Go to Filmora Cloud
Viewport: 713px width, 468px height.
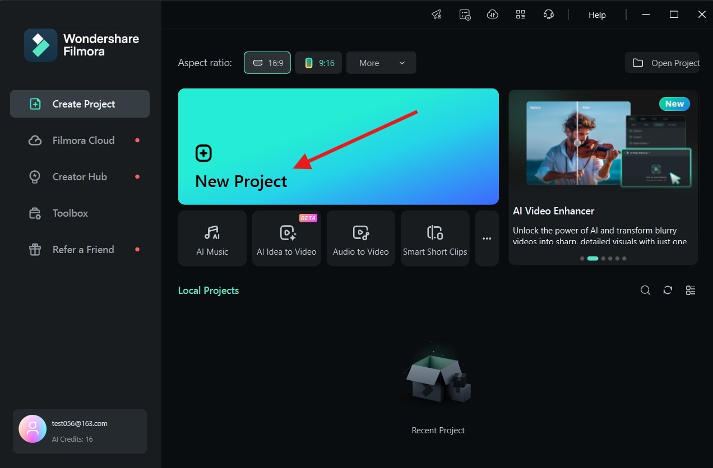pos(80,140)
